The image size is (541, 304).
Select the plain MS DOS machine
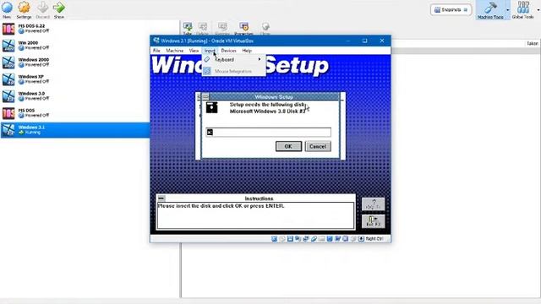(x=75, y=113)
